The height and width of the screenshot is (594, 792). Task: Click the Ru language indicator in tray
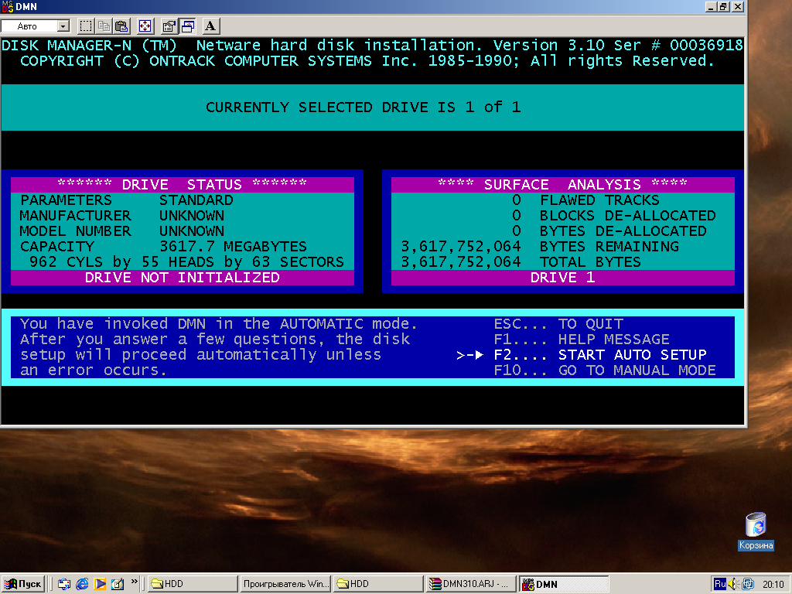[x=719, y=584]
